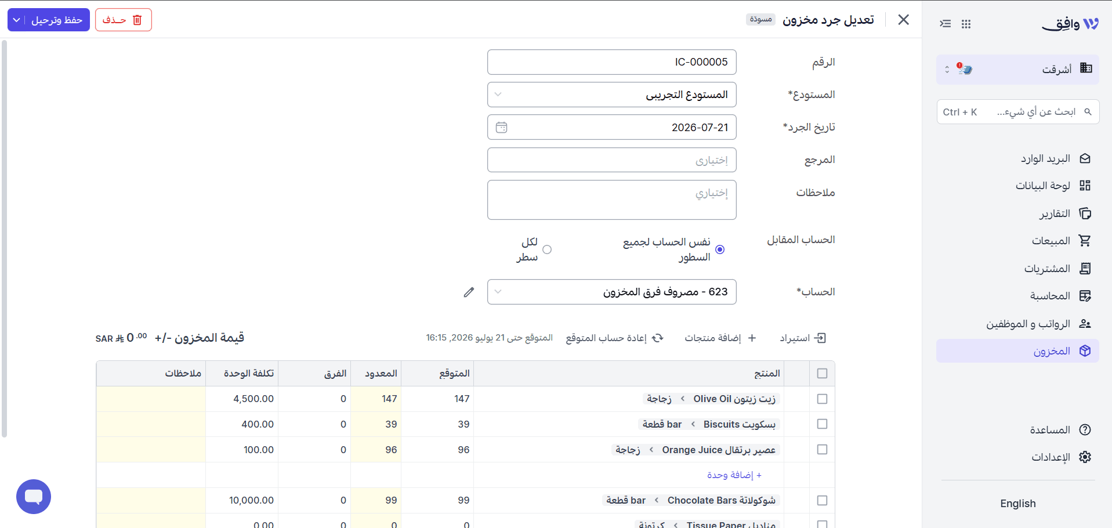Open the date picker calendar icon
The width and height of the screenshot is (1112, 528).
click(502, 127)
